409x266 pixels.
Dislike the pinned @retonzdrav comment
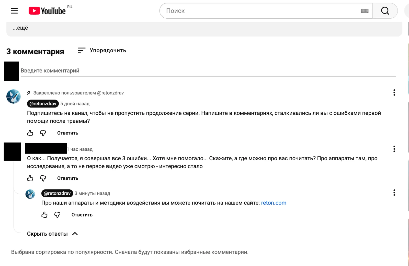(43, 133)
